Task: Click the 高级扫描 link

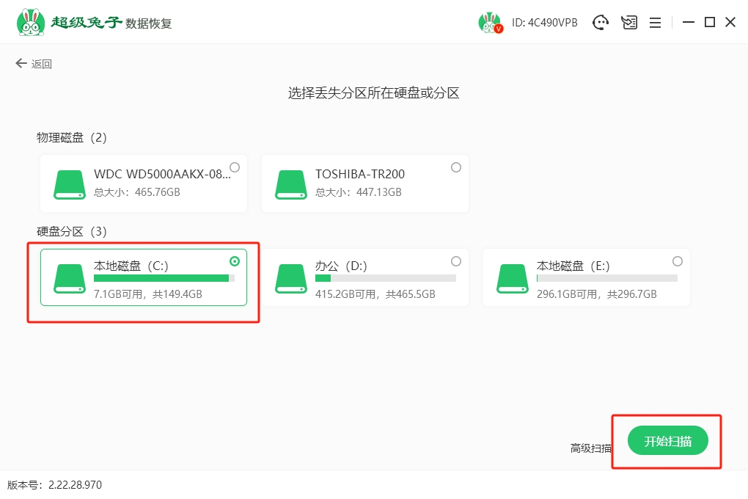Action: 591,448
